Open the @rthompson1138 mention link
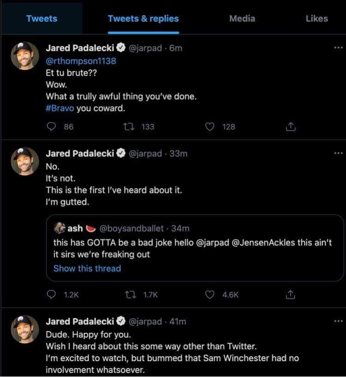 (x=81, y=60)
